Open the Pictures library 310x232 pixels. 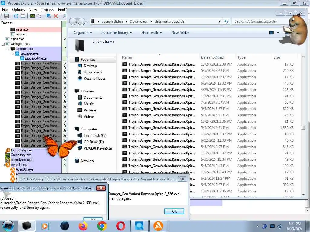point(90,110)
